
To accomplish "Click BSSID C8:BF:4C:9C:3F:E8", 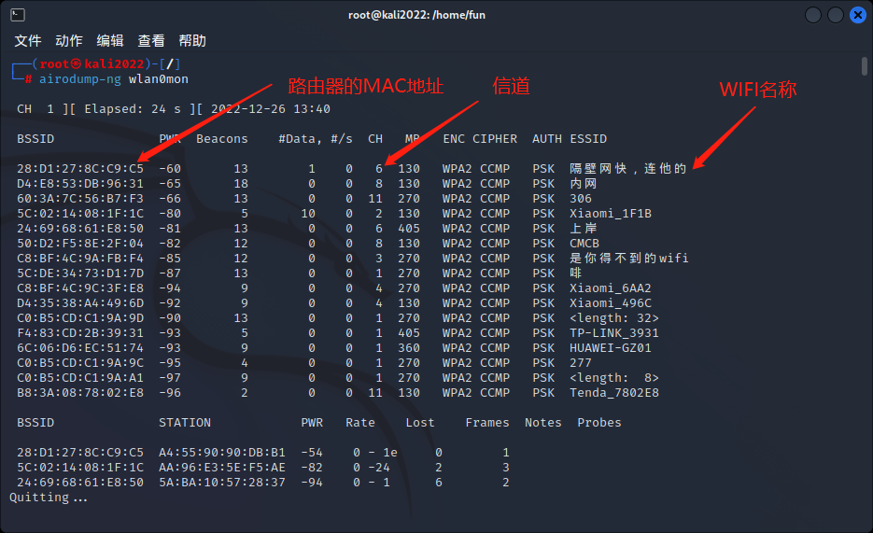I will pos(80,288).
